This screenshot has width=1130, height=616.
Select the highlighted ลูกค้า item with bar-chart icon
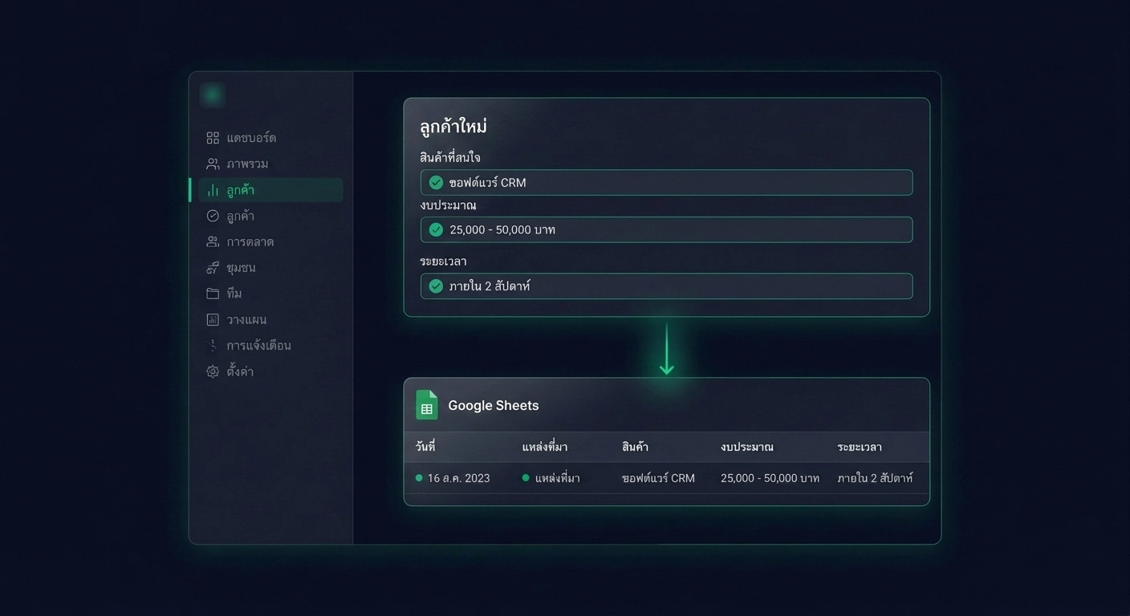tap(270, 190)
